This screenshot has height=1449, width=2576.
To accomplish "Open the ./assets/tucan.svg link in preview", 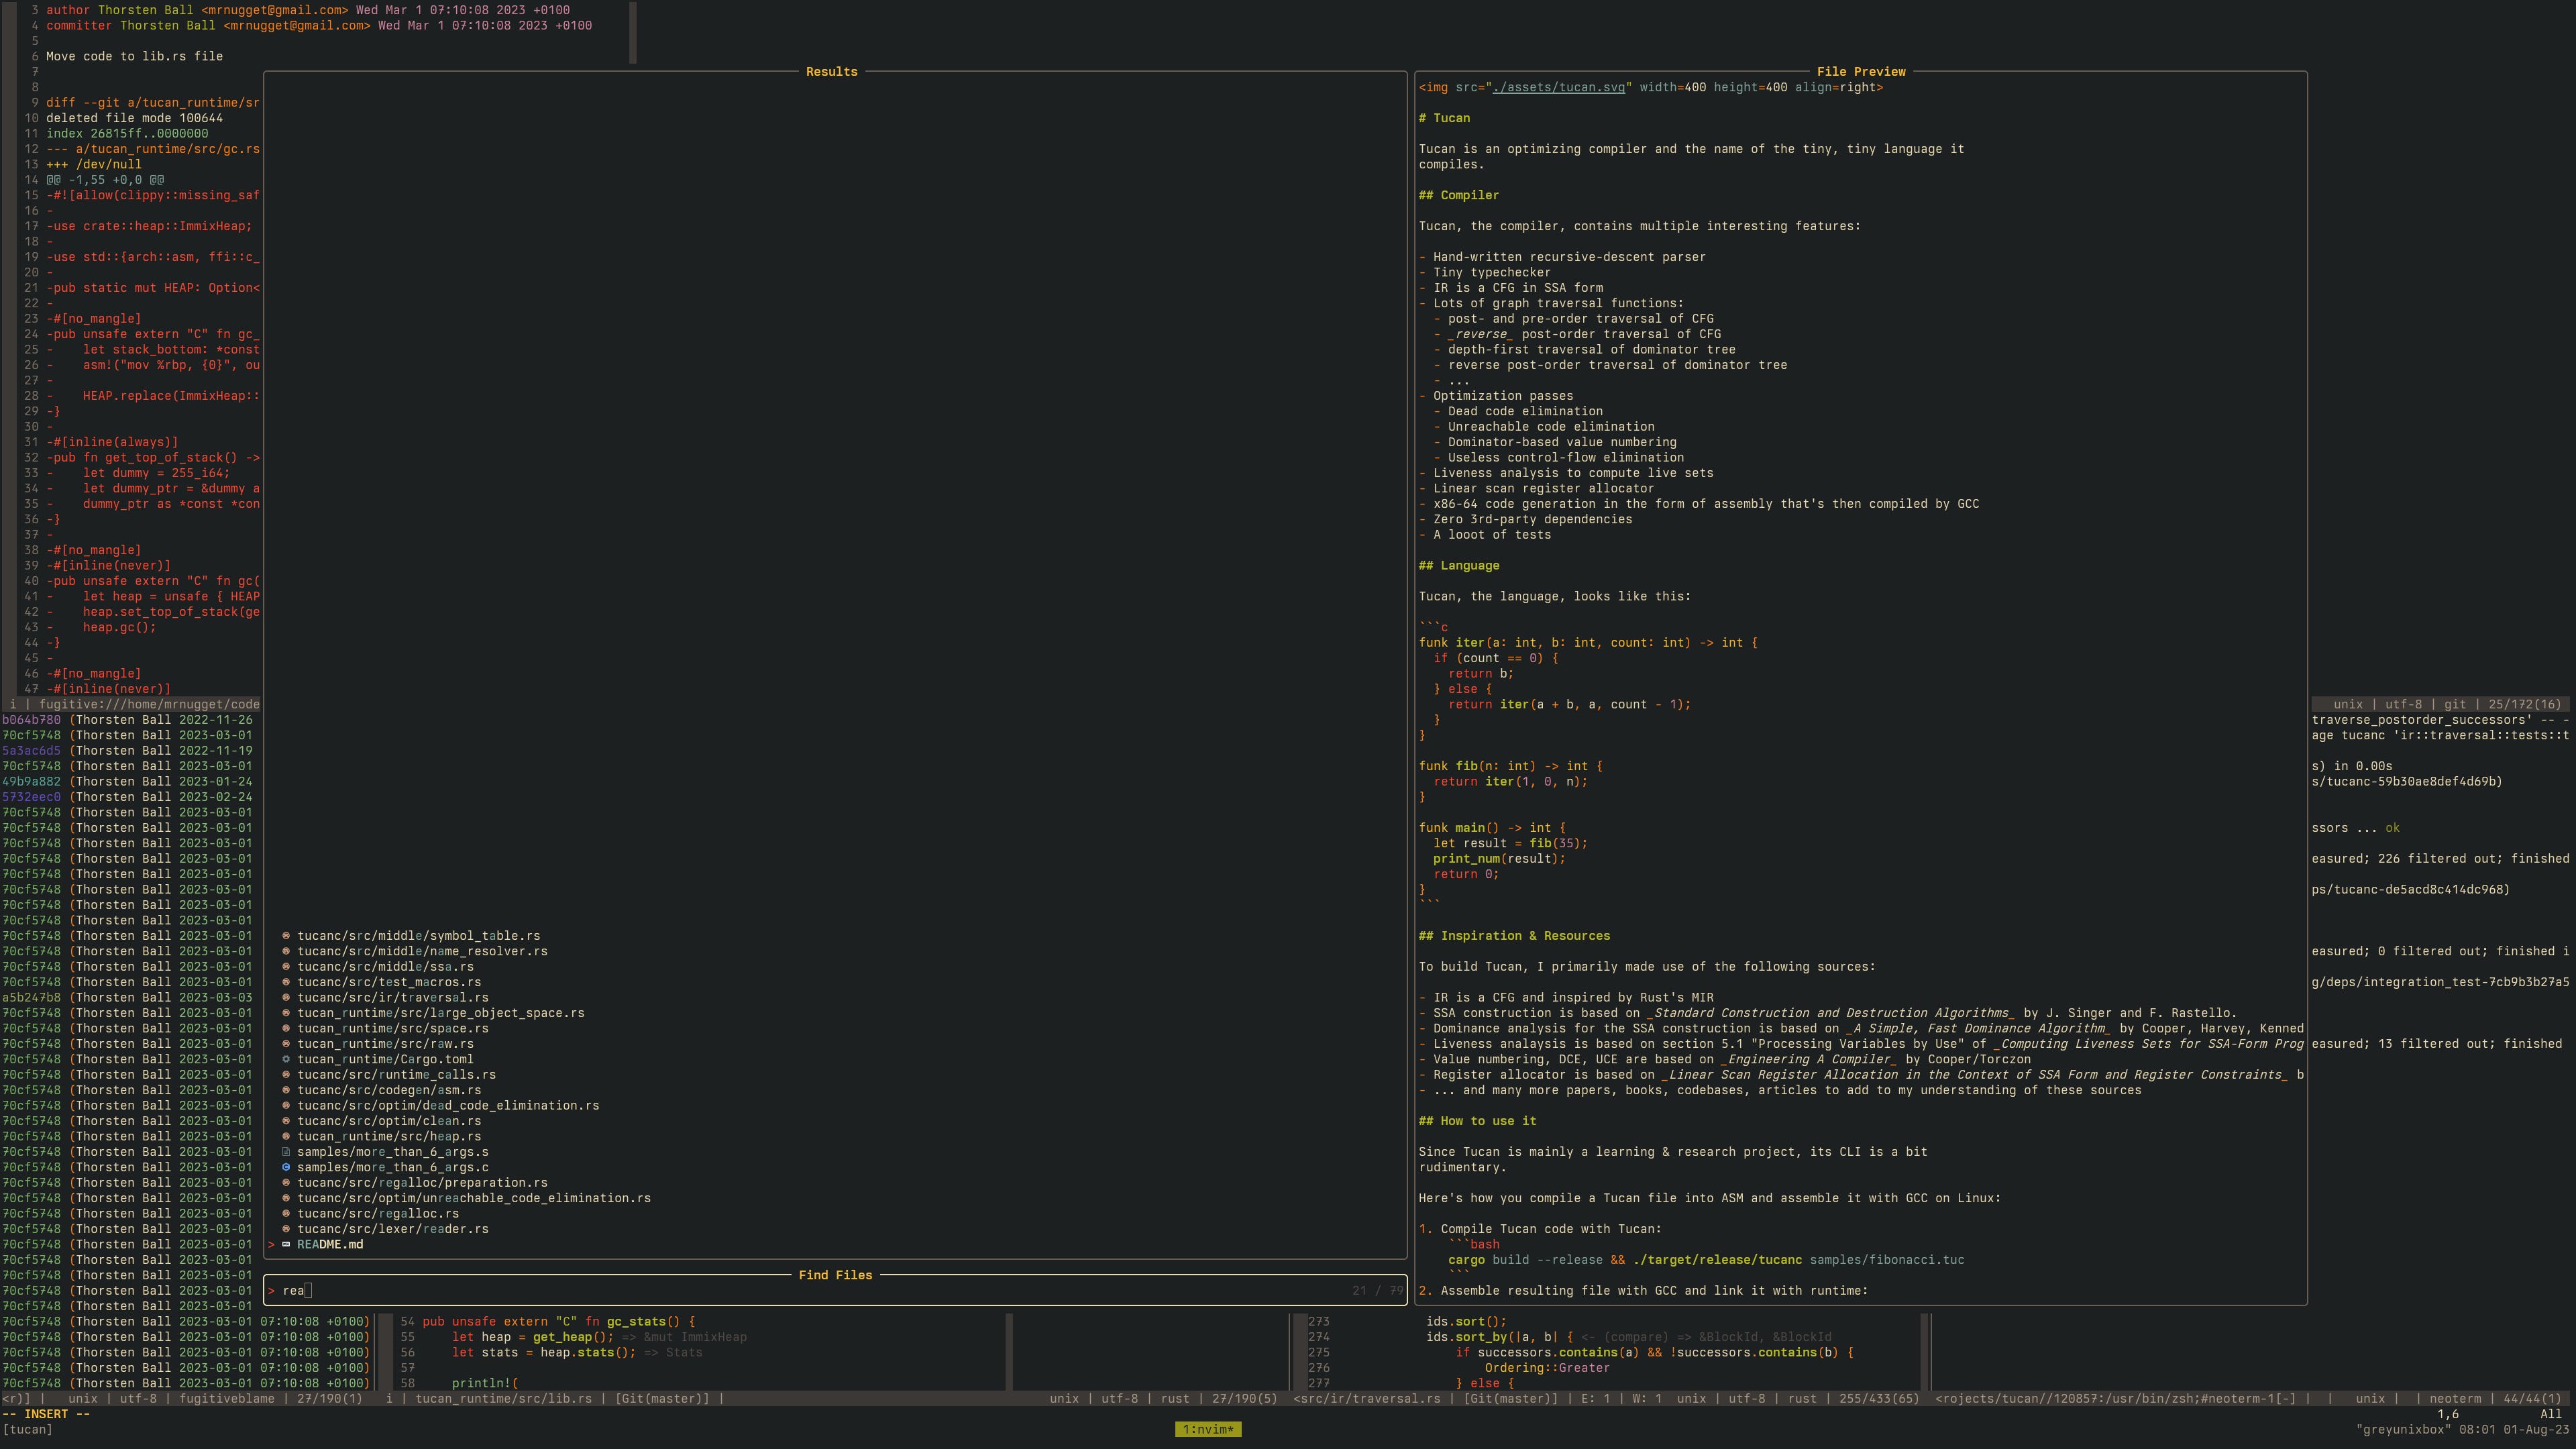I will tap(1558, 88).
